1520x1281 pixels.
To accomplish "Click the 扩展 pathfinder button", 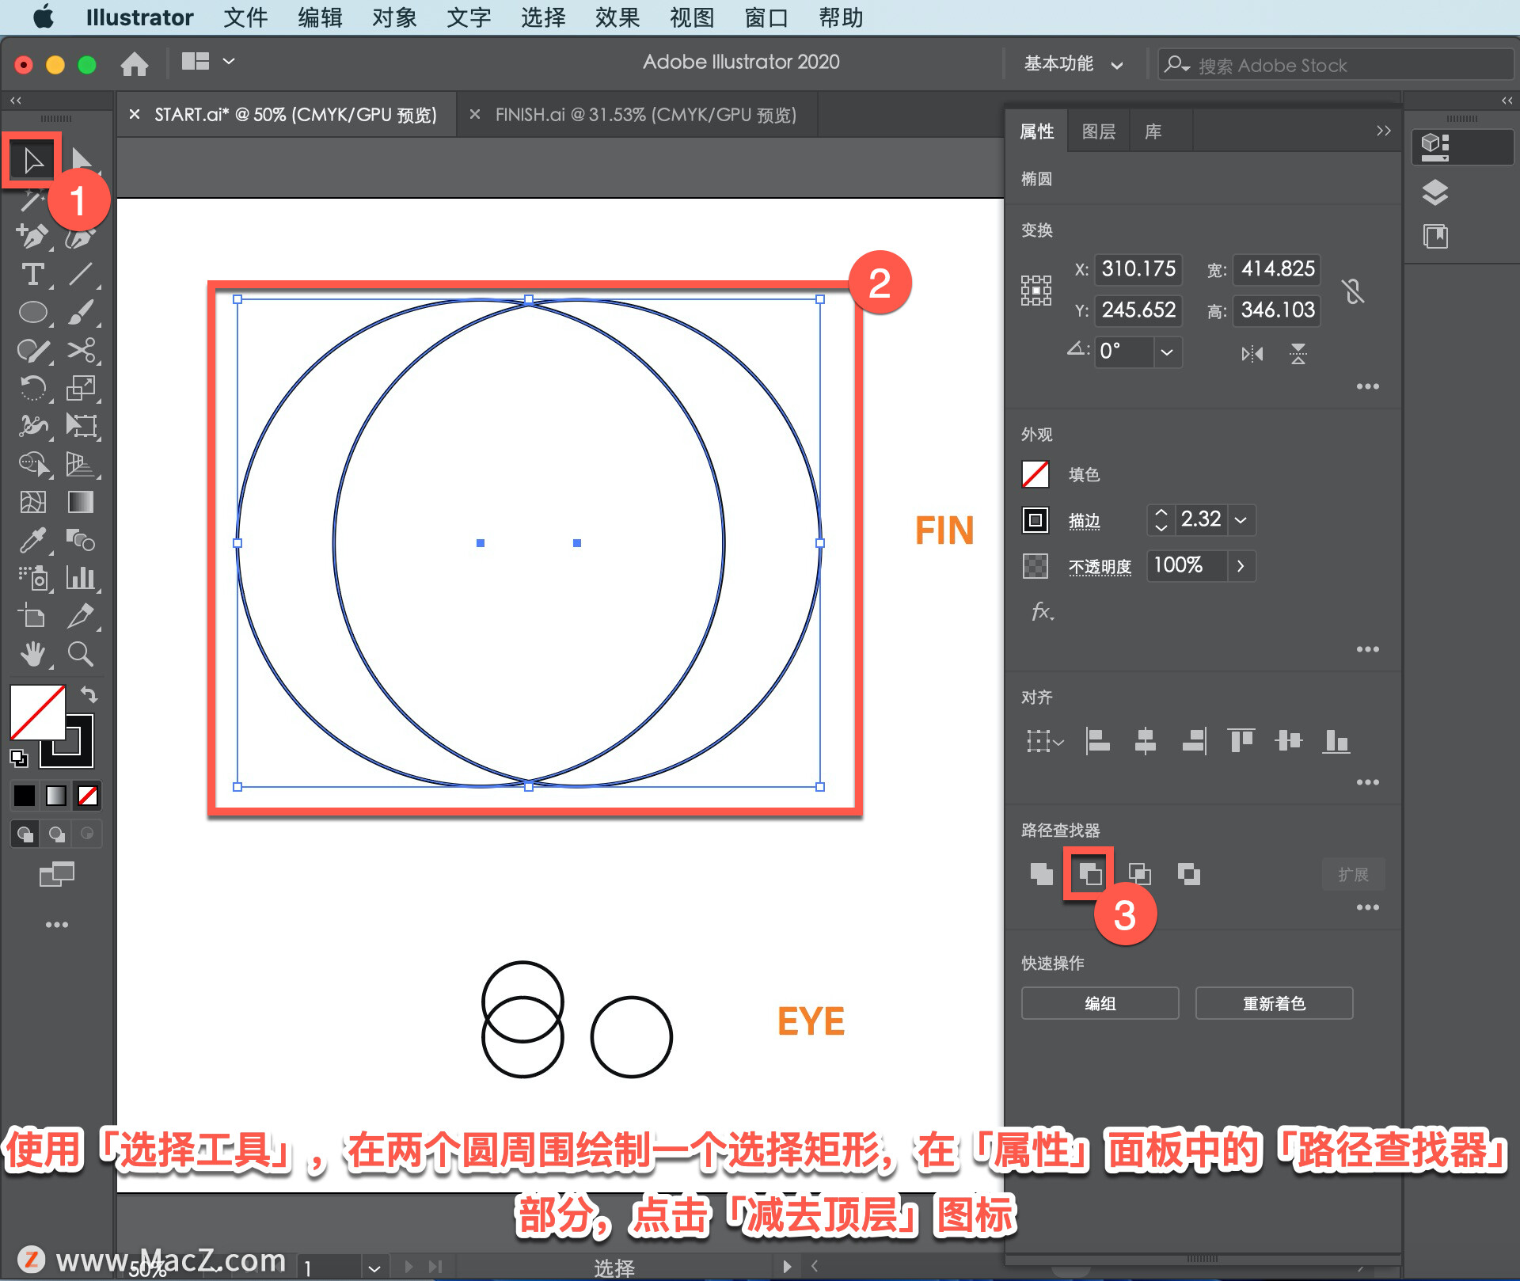I will point(1353,874).
